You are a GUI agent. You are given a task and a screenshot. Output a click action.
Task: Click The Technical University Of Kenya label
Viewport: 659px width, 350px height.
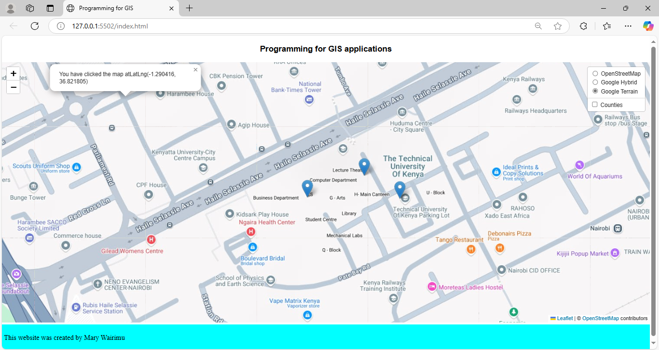(x=408, y=166)
